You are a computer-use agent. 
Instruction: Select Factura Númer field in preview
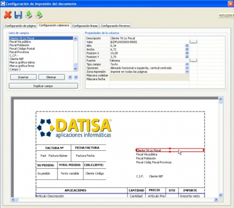58,156
